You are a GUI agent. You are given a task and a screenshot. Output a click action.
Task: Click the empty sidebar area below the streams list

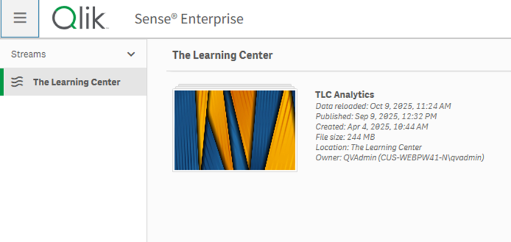74,170
